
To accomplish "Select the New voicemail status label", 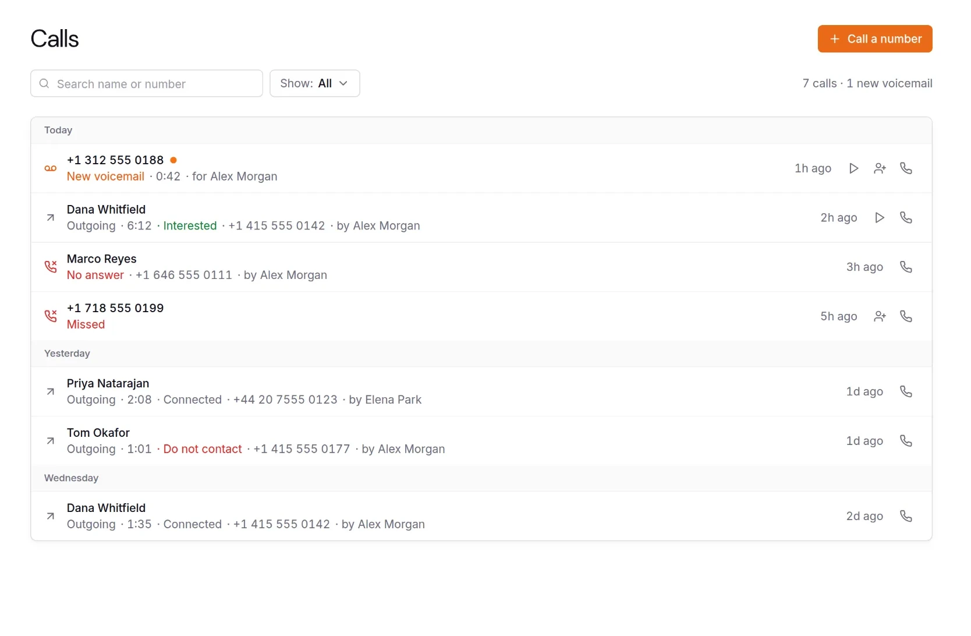I will pyautogui.click(x=105, y=176).
